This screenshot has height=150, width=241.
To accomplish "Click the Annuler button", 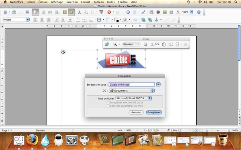I will pos(136,112).
